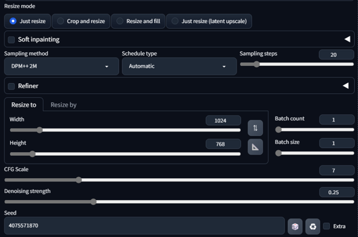This screenshot has height=237, width=358.
Task: Swap width and height with arrows icon
Action: point(255,128)
